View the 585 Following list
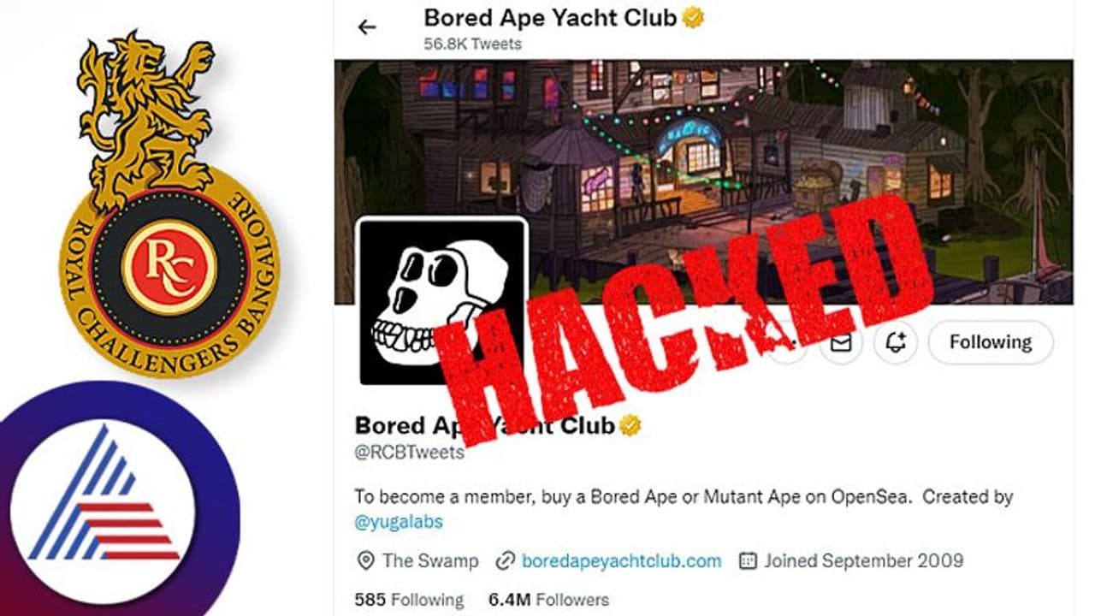Viewport: 1095px width, 616px height. tap(409, 600)
